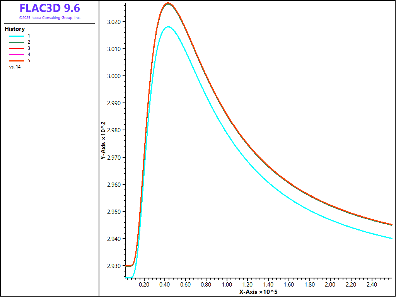Click the cyan swatch for history 1

tap(17, 36)
